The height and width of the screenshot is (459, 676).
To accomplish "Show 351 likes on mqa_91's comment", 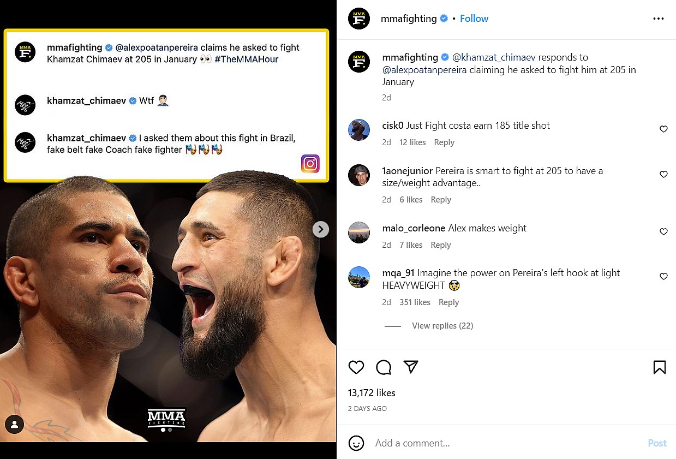I will coord(415,302).
